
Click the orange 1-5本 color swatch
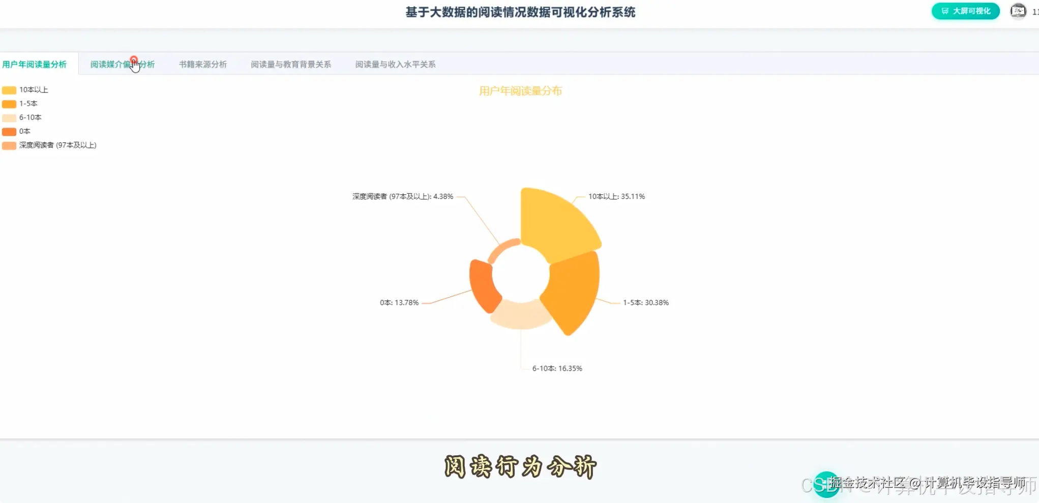(x=8, y=103)
